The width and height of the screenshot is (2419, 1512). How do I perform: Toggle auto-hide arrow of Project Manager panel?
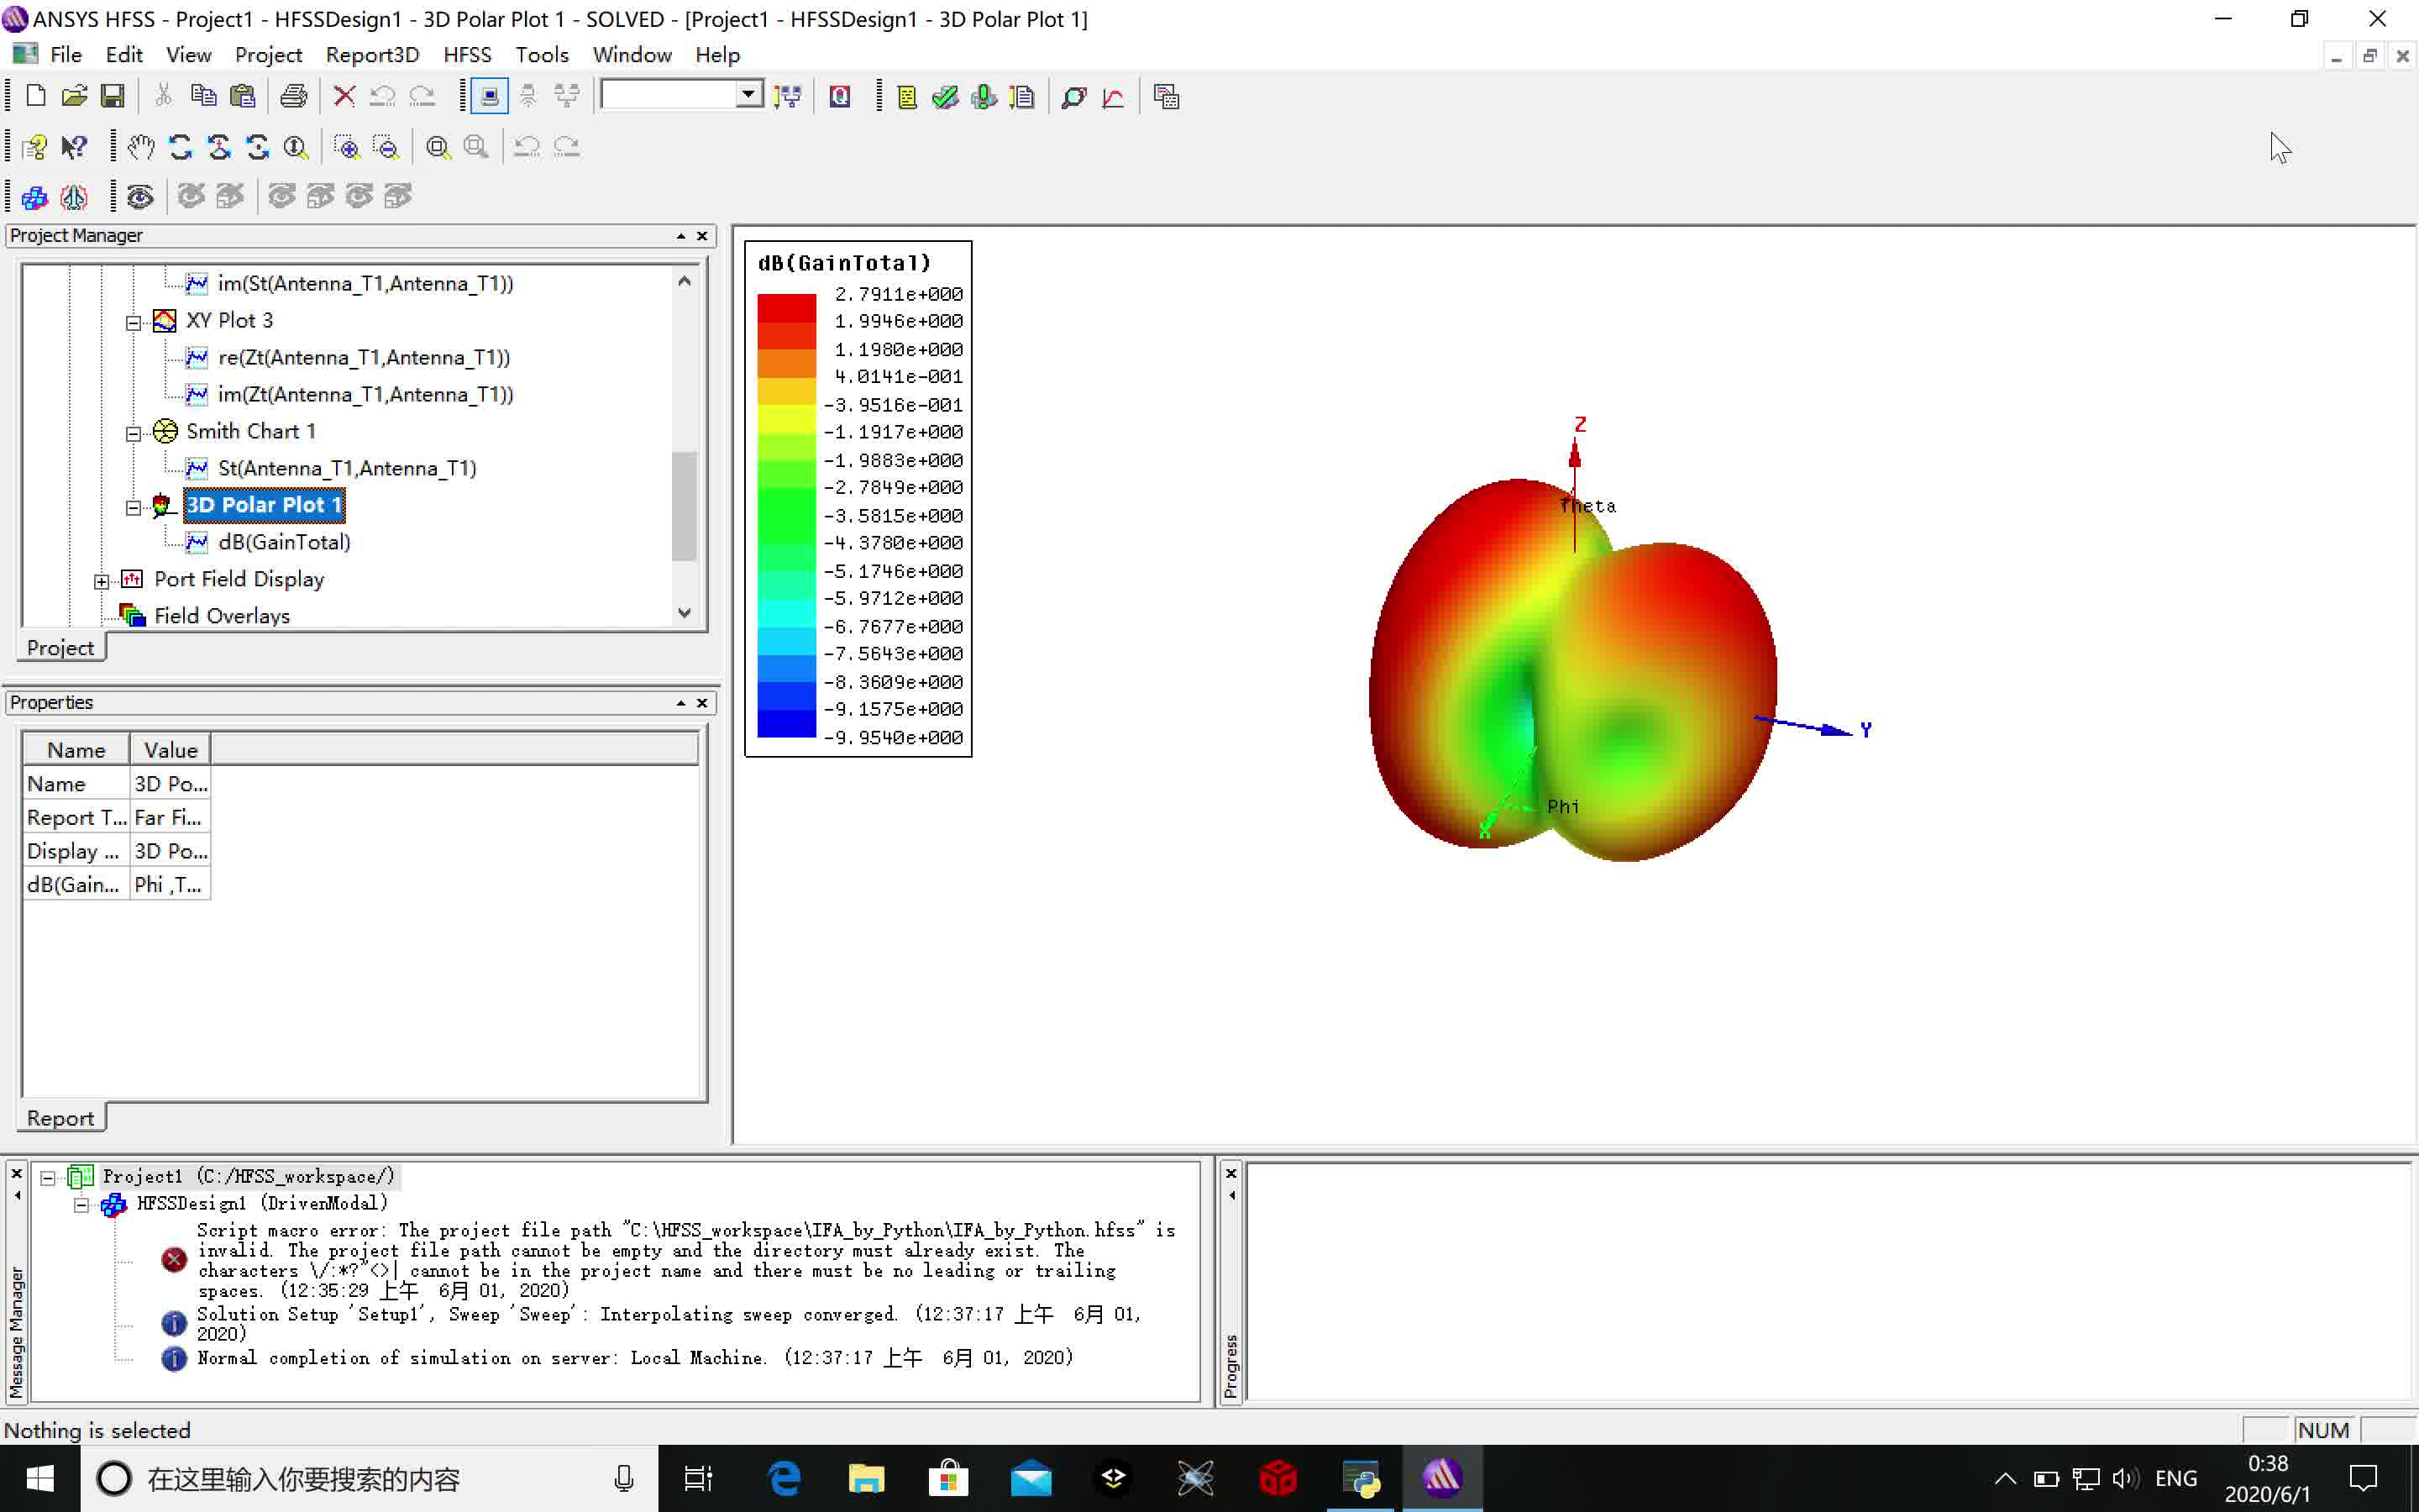click(x=680, y=236)
